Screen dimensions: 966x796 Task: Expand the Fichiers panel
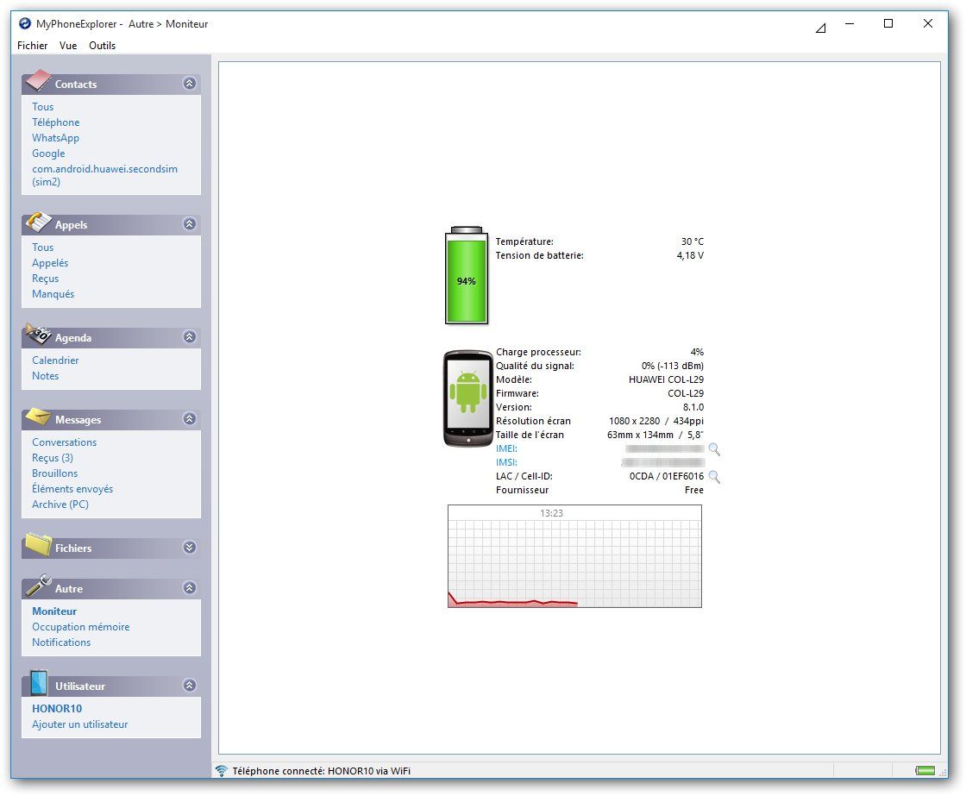click(x=190, y=548)
